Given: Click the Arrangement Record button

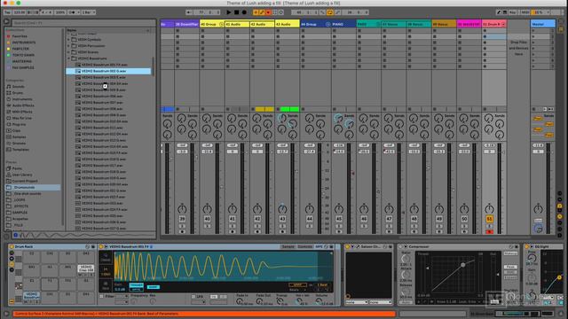Looking at the screenshot, I should click(244, 12).
